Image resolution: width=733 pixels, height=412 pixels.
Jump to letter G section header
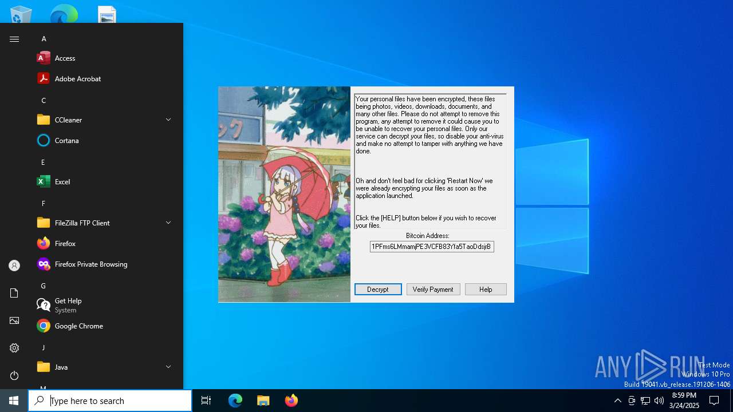tap(44, 286)
